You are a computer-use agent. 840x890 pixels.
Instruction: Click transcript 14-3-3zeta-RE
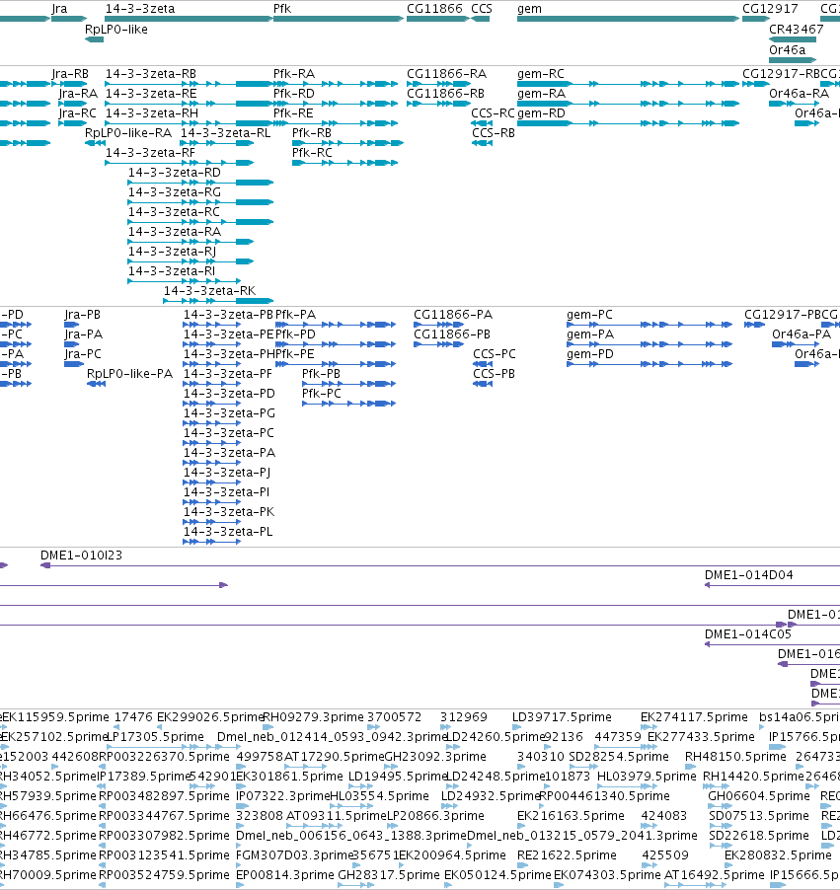tap(151, 94)
